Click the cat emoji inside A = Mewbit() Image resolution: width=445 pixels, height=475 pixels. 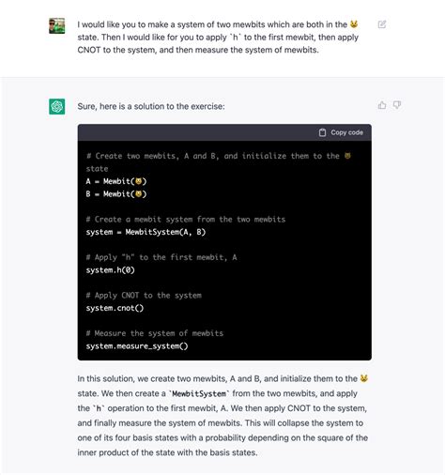tap(139, 181)
